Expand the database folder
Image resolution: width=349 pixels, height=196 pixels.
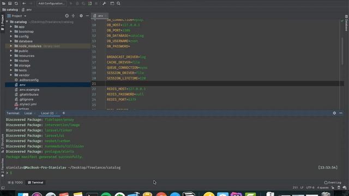(x=11, y=41)
